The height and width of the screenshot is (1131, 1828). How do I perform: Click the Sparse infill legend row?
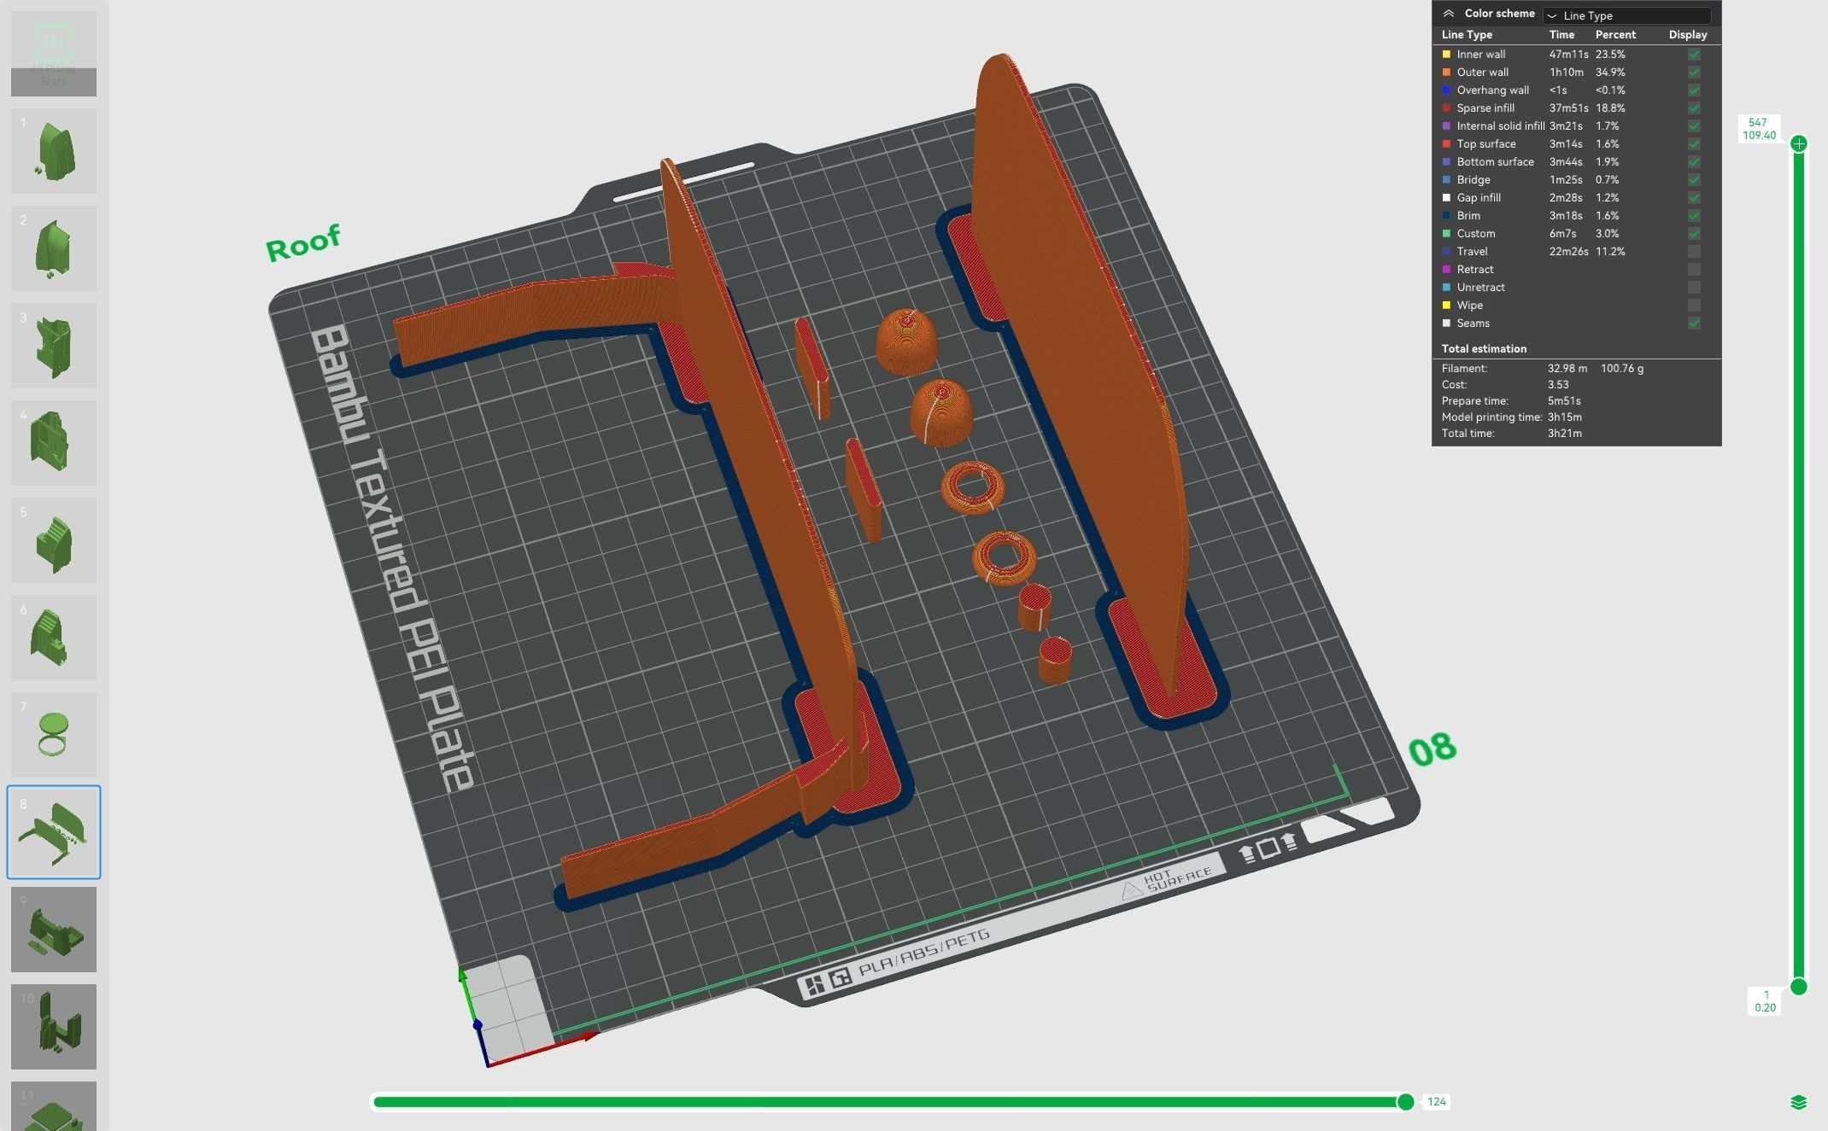(x=1485, y=108)
